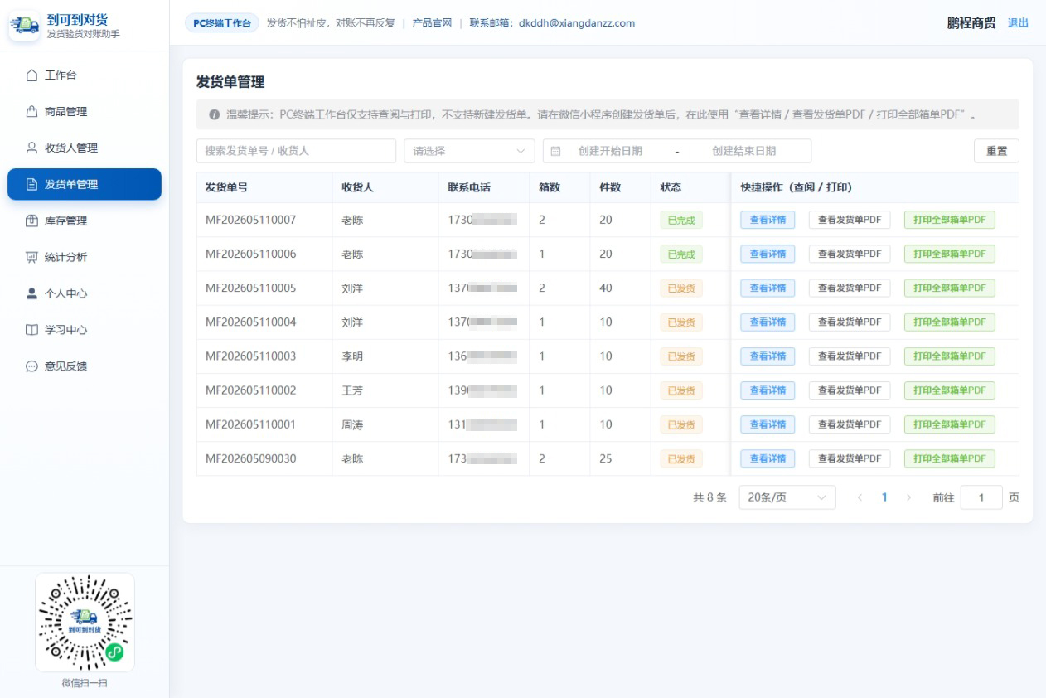Click the 共 8 条 total count
The width and height of the screenshot is (1046, 698).
[709, 497]
